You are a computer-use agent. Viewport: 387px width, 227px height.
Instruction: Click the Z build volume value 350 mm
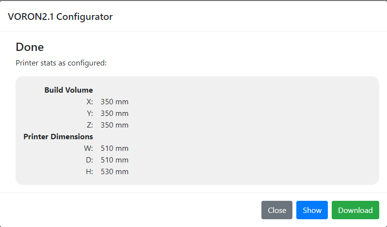tap(114, 125)
